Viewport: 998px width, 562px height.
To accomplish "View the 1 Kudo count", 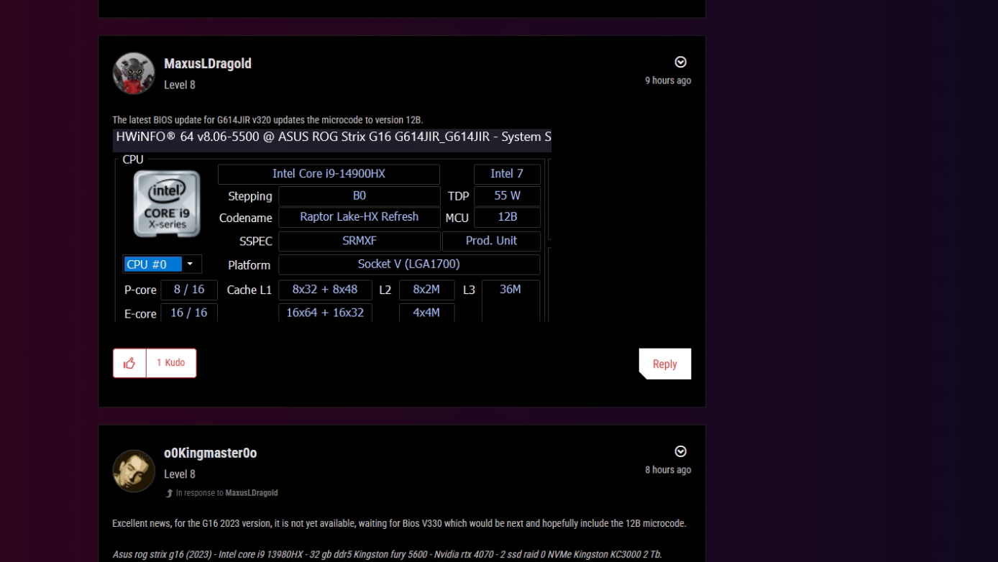I will tap(171, 363).
